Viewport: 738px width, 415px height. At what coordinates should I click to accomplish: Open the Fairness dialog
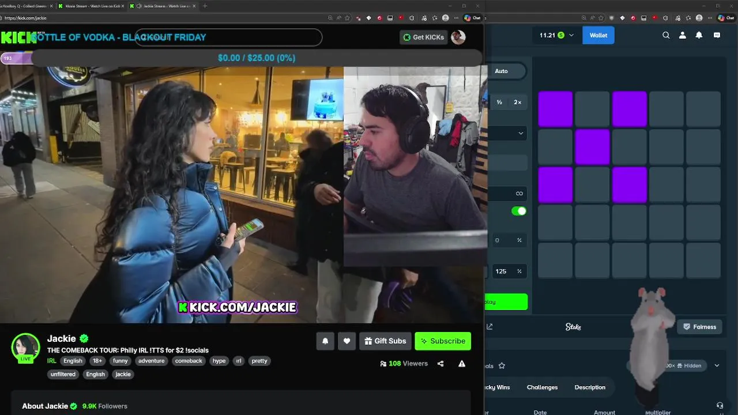[699, 327]
